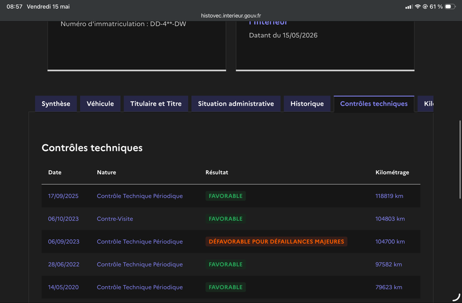Screen dimensions: 462x303
Task: Select the Situation administrative tab
Action: [236, 104]
